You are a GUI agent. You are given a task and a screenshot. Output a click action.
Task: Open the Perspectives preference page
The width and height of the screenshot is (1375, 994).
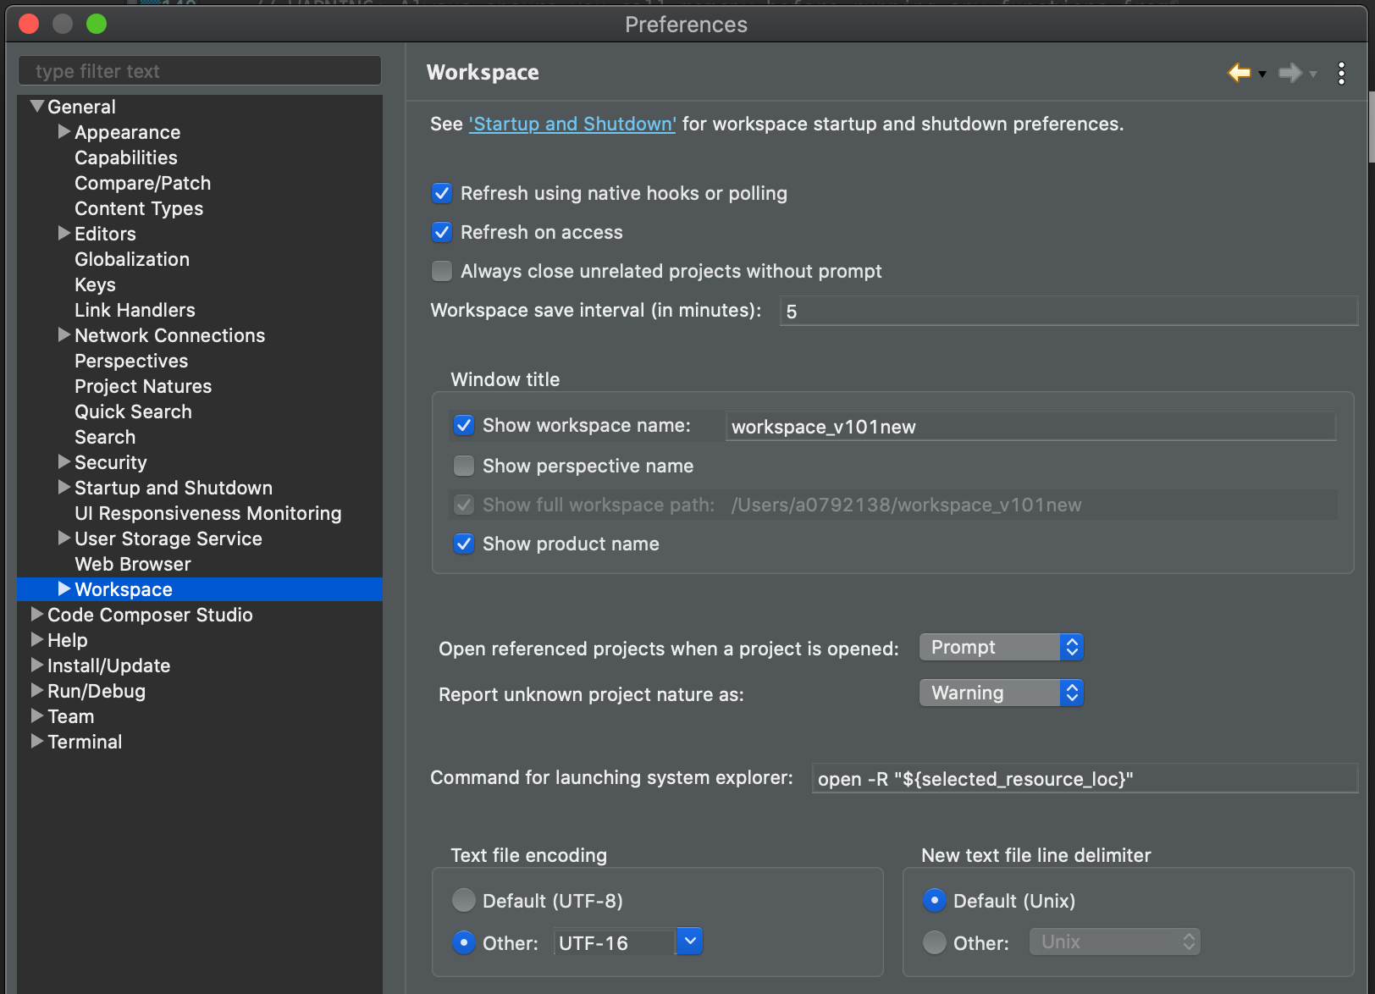pos(131,361)
